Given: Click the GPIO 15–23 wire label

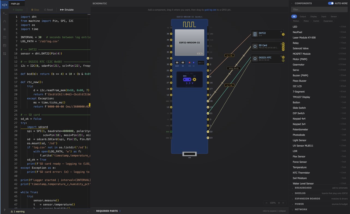Looking at the screenshot, I should [234, 68].
